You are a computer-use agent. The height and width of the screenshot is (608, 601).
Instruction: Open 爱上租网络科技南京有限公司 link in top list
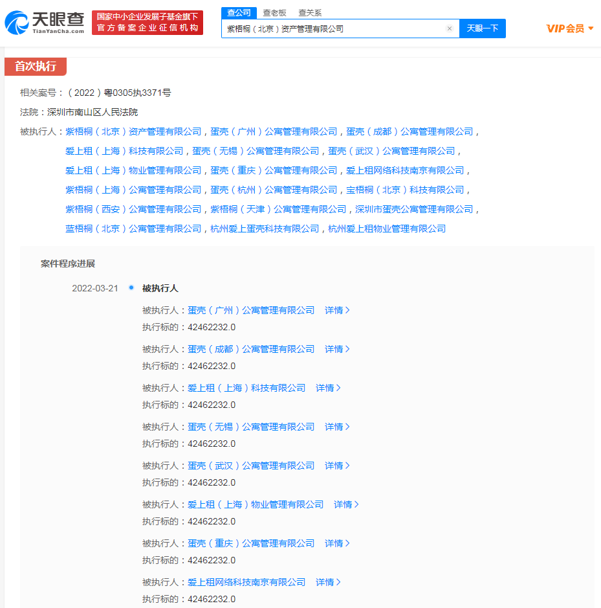(x=405, y=170)
